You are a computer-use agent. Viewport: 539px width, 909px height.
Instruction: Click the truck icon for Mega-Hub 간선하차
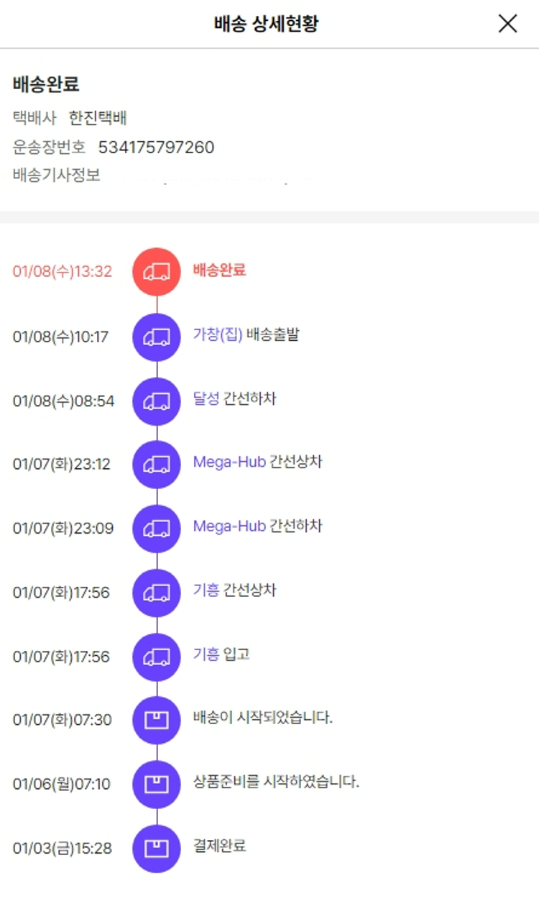(x=157, y=529)
